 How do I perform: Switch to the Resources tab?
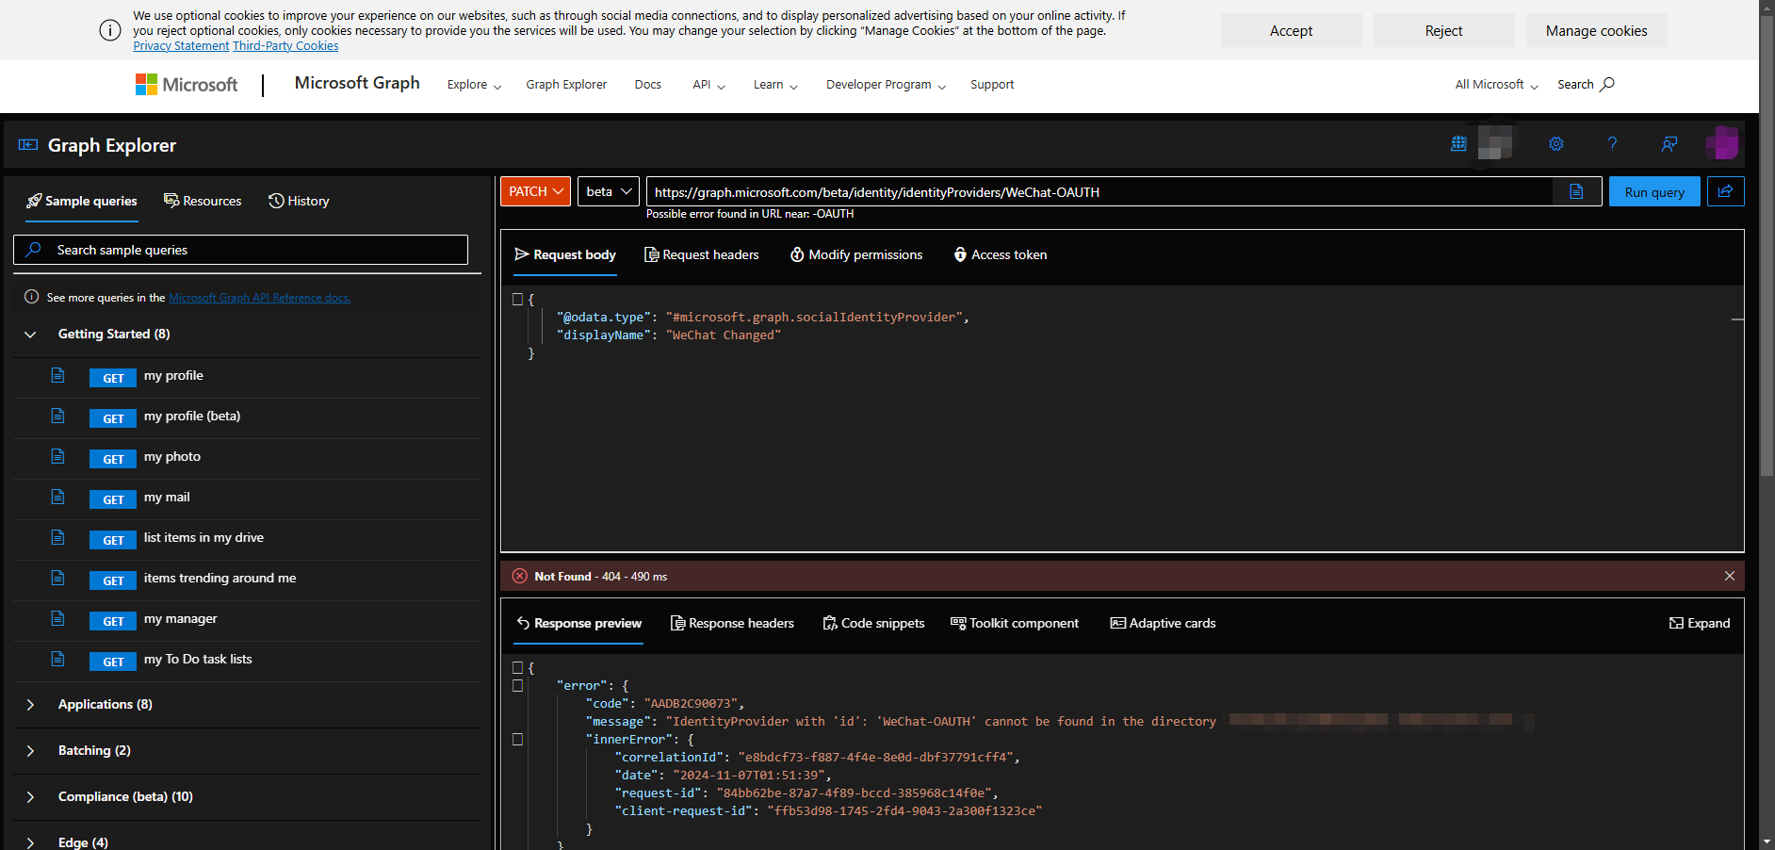coord(203,201)
